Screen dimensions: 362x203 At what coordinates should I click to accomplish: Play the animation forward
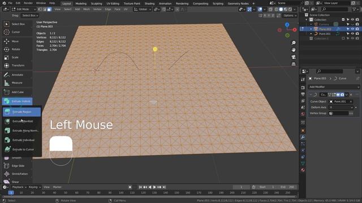coord(154,187)
